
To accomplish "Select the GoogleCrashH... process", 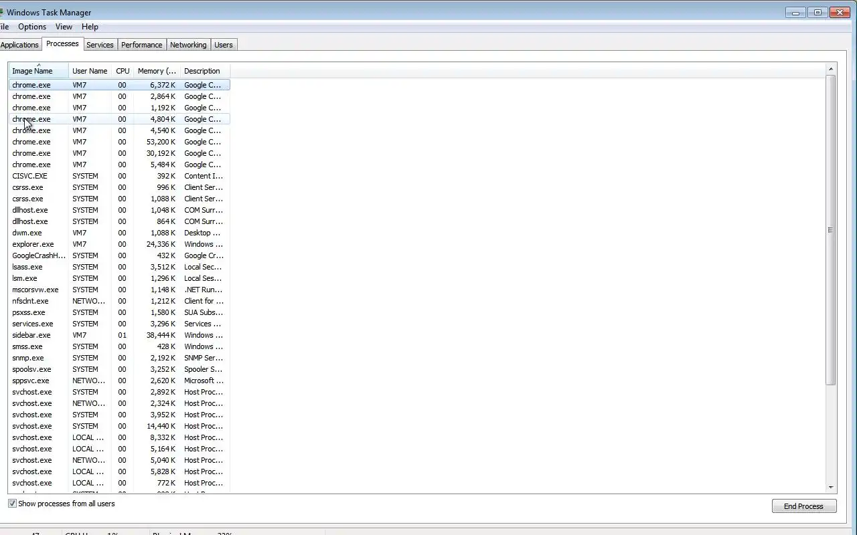I will pyautogui.click(x=119, y=255).
